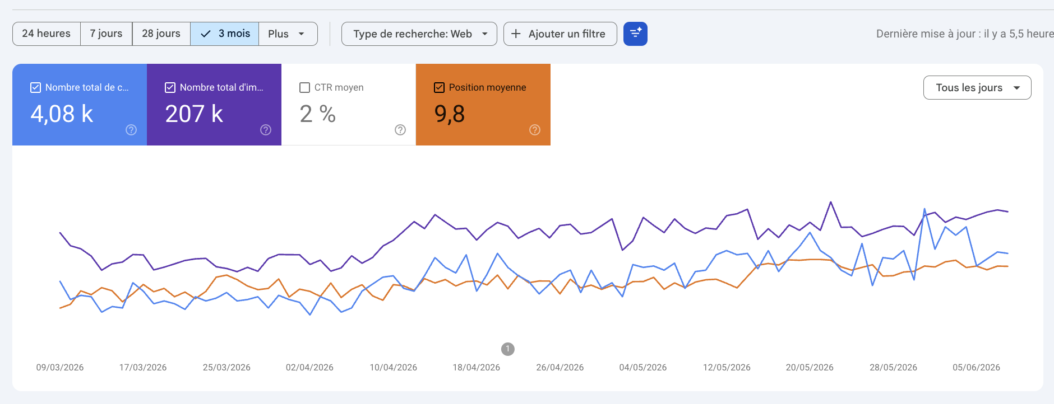This screenshot has height=404, width=1054.
Task: Select the 24 heures range tab
Action: pyautogui.click(x=47, y=34)
